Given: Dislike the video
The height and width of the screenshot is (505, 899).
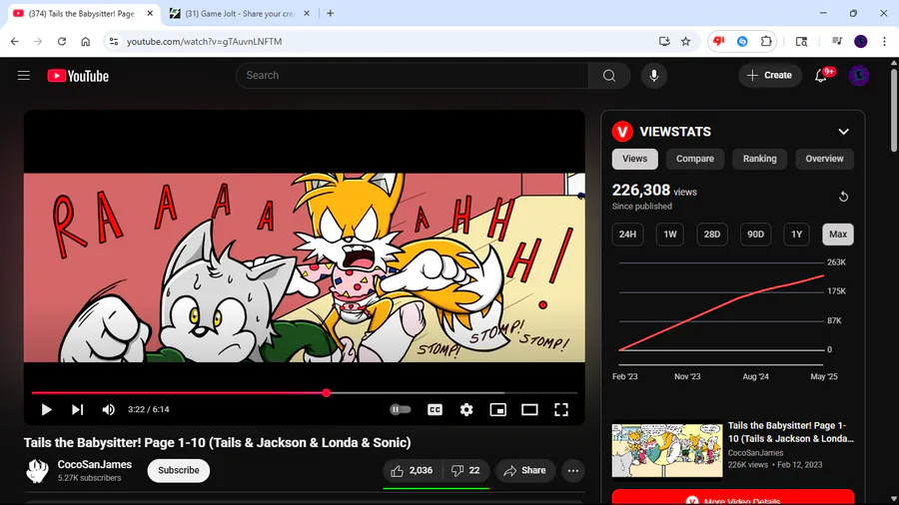Looking at the screenshot, I should click(464, 471).
